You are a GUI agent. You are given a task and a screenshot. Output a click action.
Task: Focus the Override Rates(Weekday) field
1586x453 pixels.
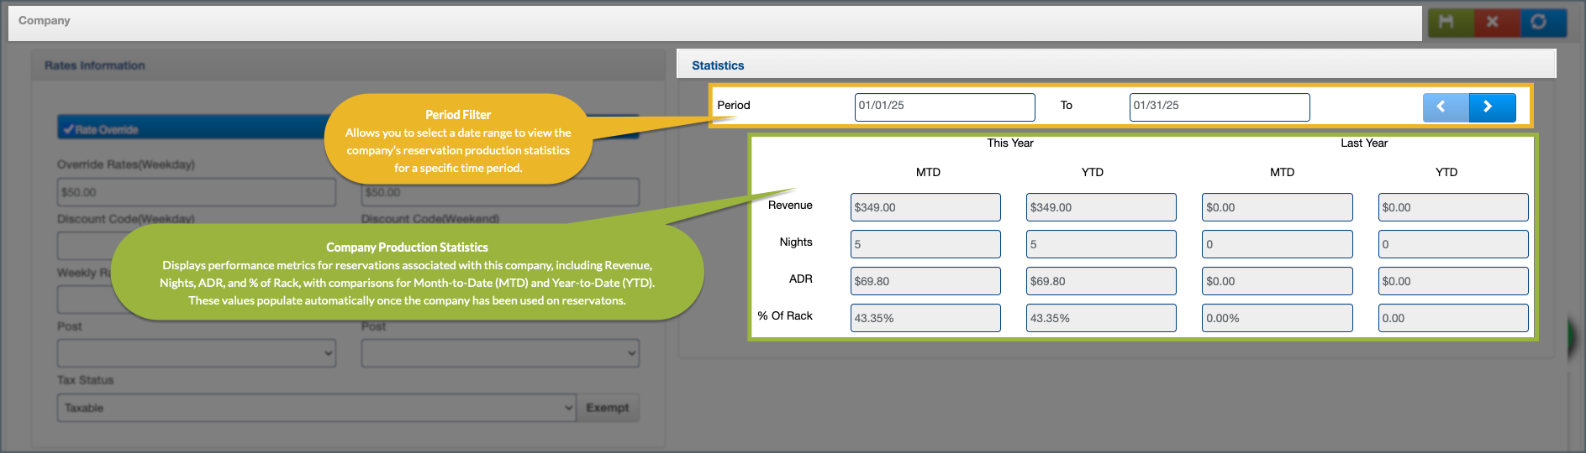[196, 192]
